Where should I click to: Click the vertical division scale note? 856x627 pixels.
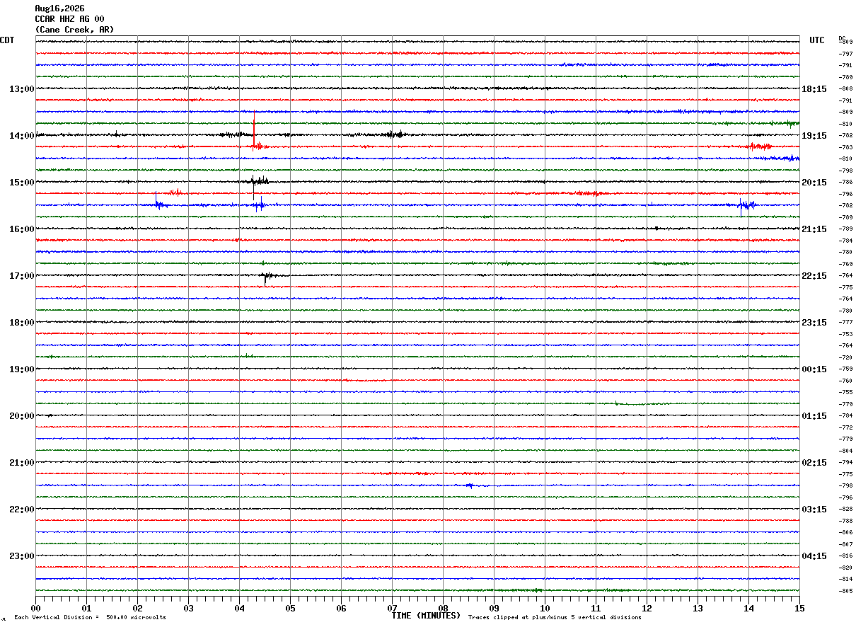coord(90,618)
